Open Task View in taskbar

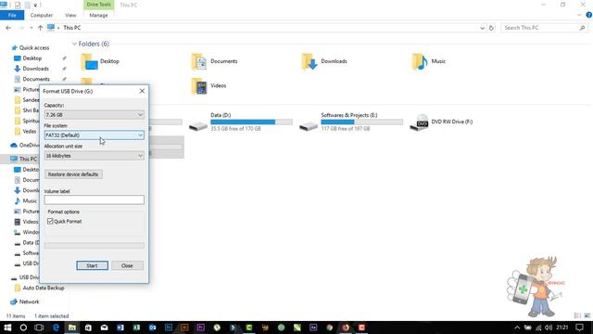pyautogui.click(x=39, y=328)
